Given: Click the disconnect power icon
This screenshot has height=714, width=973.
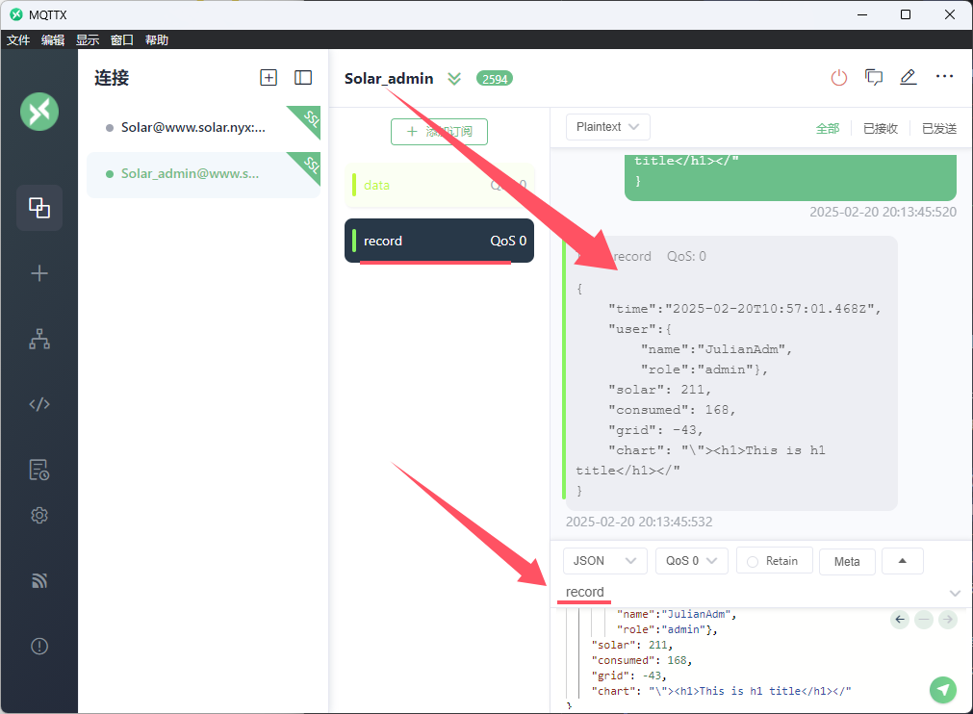Looking at the screenshot, I should 839,78.
